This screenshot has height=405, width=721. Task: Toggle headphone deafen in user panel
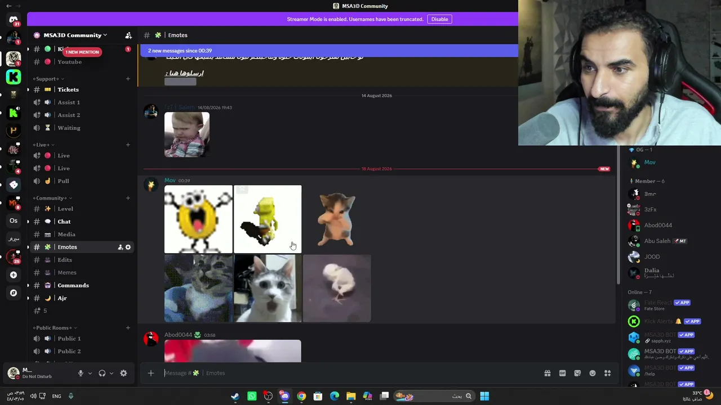click(102, 373)
